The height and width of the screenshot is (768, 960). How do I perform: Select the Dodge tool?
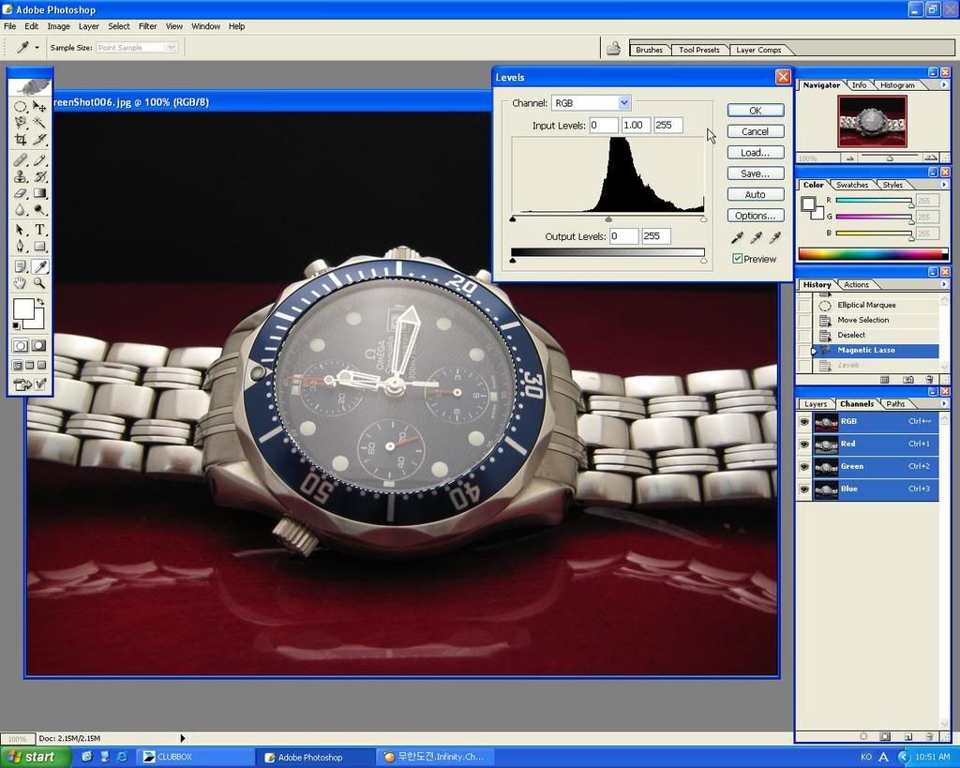coord(39,210)
